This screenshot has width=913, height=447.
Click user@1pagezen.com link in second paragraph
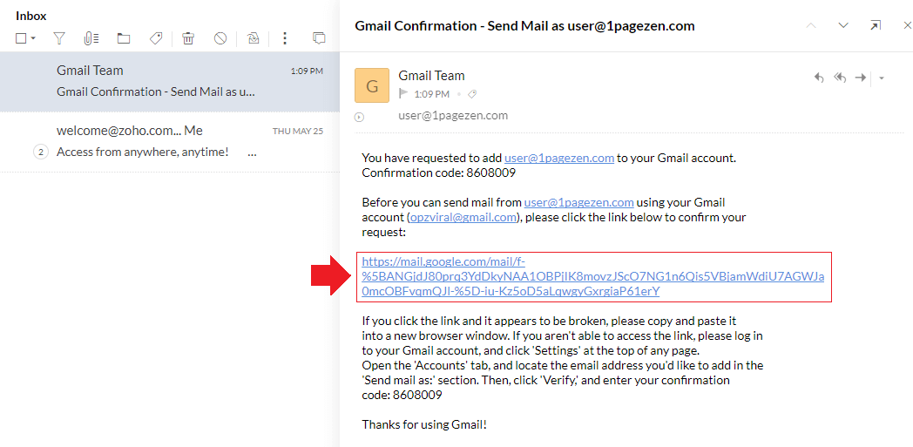[578, 202]
